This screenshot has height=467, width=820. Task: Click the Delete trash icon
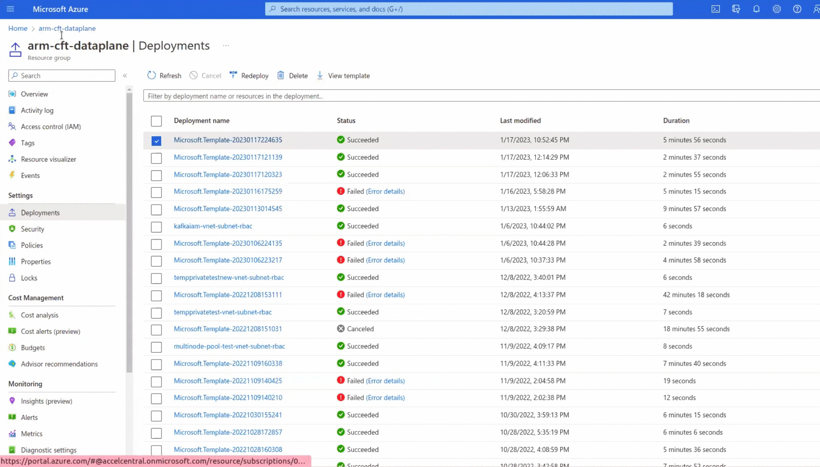click(x=281, y=75)
